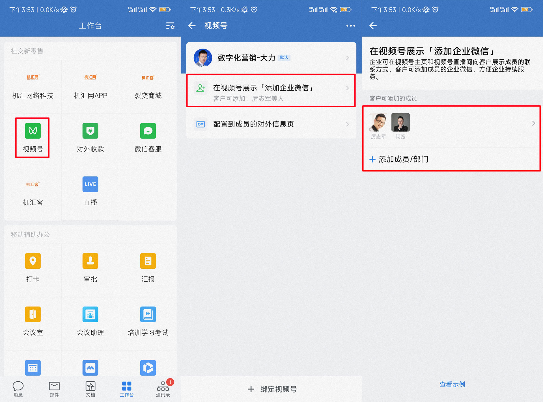This screenshot has height=402, width=543.
Task: Open 配置到成员的对外信息页 row
Action: pos(271,124)
